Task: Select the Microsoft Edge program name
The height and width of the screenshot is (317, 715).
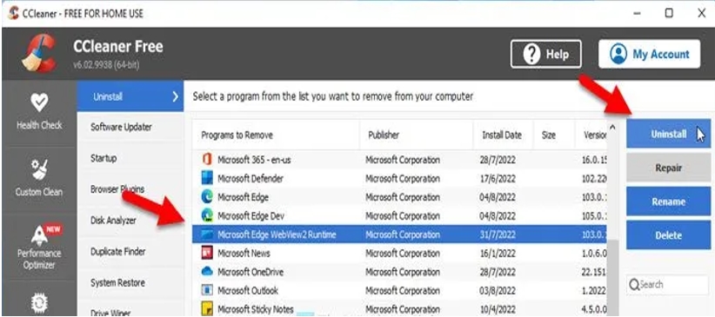Action: 243,197
